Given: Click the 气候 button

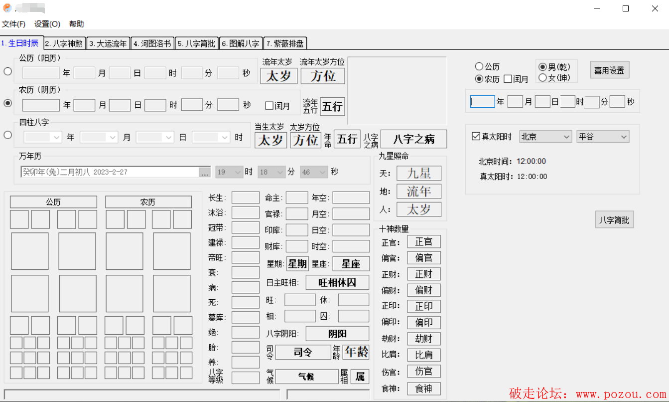Looking at the screenshot, I should coord(306,377).
